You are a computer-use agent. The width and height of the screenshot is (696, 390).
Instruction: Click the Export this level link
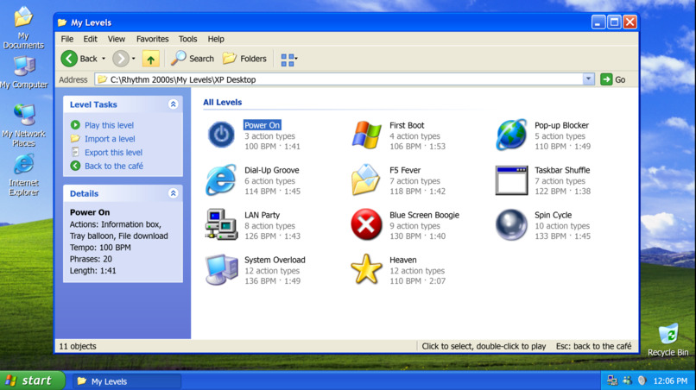click(x=114, y=152)
